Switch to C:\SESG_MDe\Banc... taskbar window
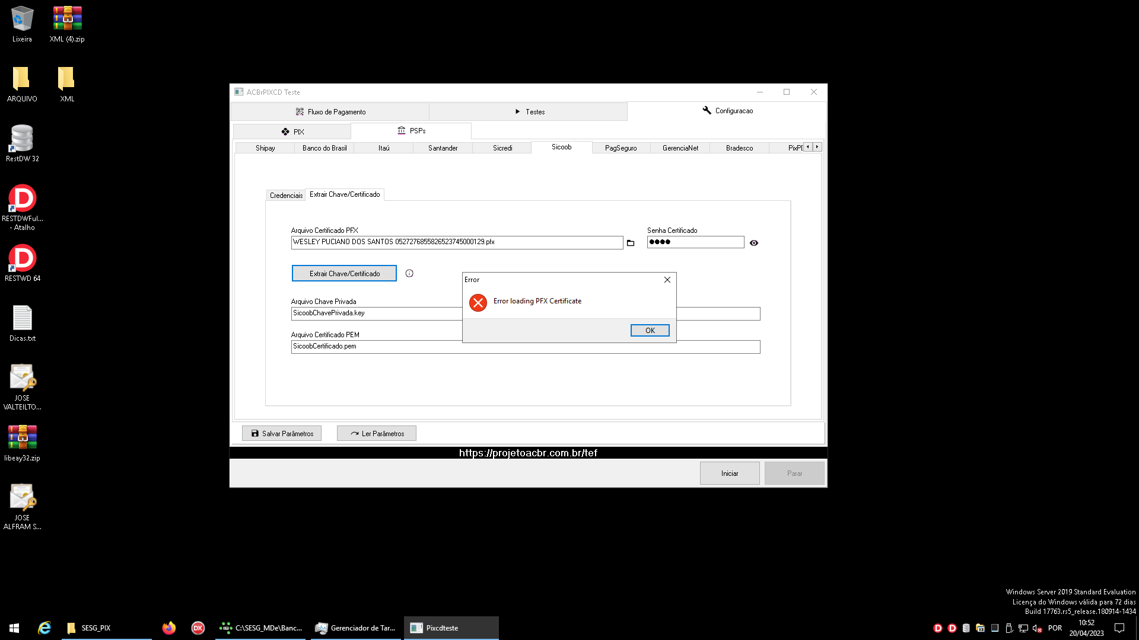The height and width of the screenshot is (640, 1139). pos(260,628)
